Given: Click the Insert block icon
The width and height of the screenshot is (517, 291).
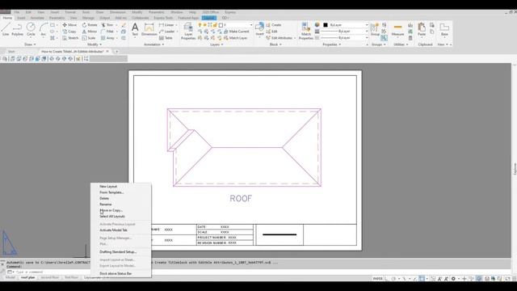Looking at the screenshot, I should (260, 29).
